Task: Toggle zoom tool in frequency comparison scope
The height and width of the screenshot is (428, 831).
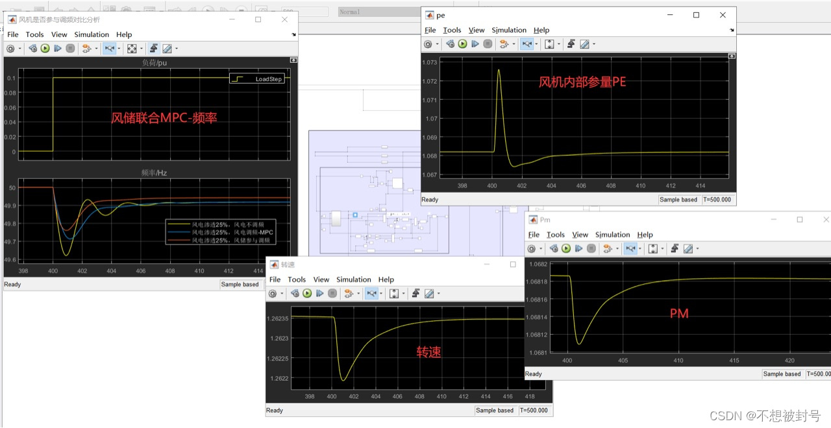Action: click(109, 49)
